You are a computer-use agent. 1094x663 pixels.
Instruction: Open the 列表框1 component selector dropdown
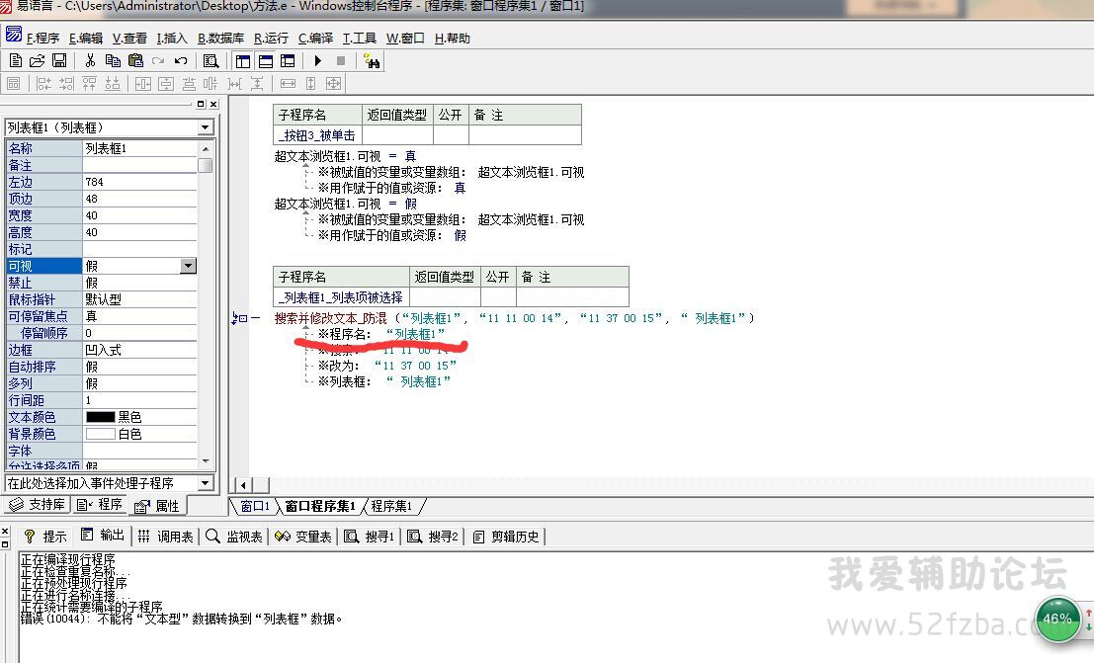click(x=205, y=127)
